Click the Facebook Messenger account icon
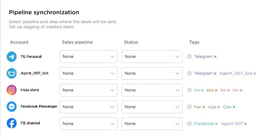The width and height of the screenshot is (269, 137). point(12,107)
